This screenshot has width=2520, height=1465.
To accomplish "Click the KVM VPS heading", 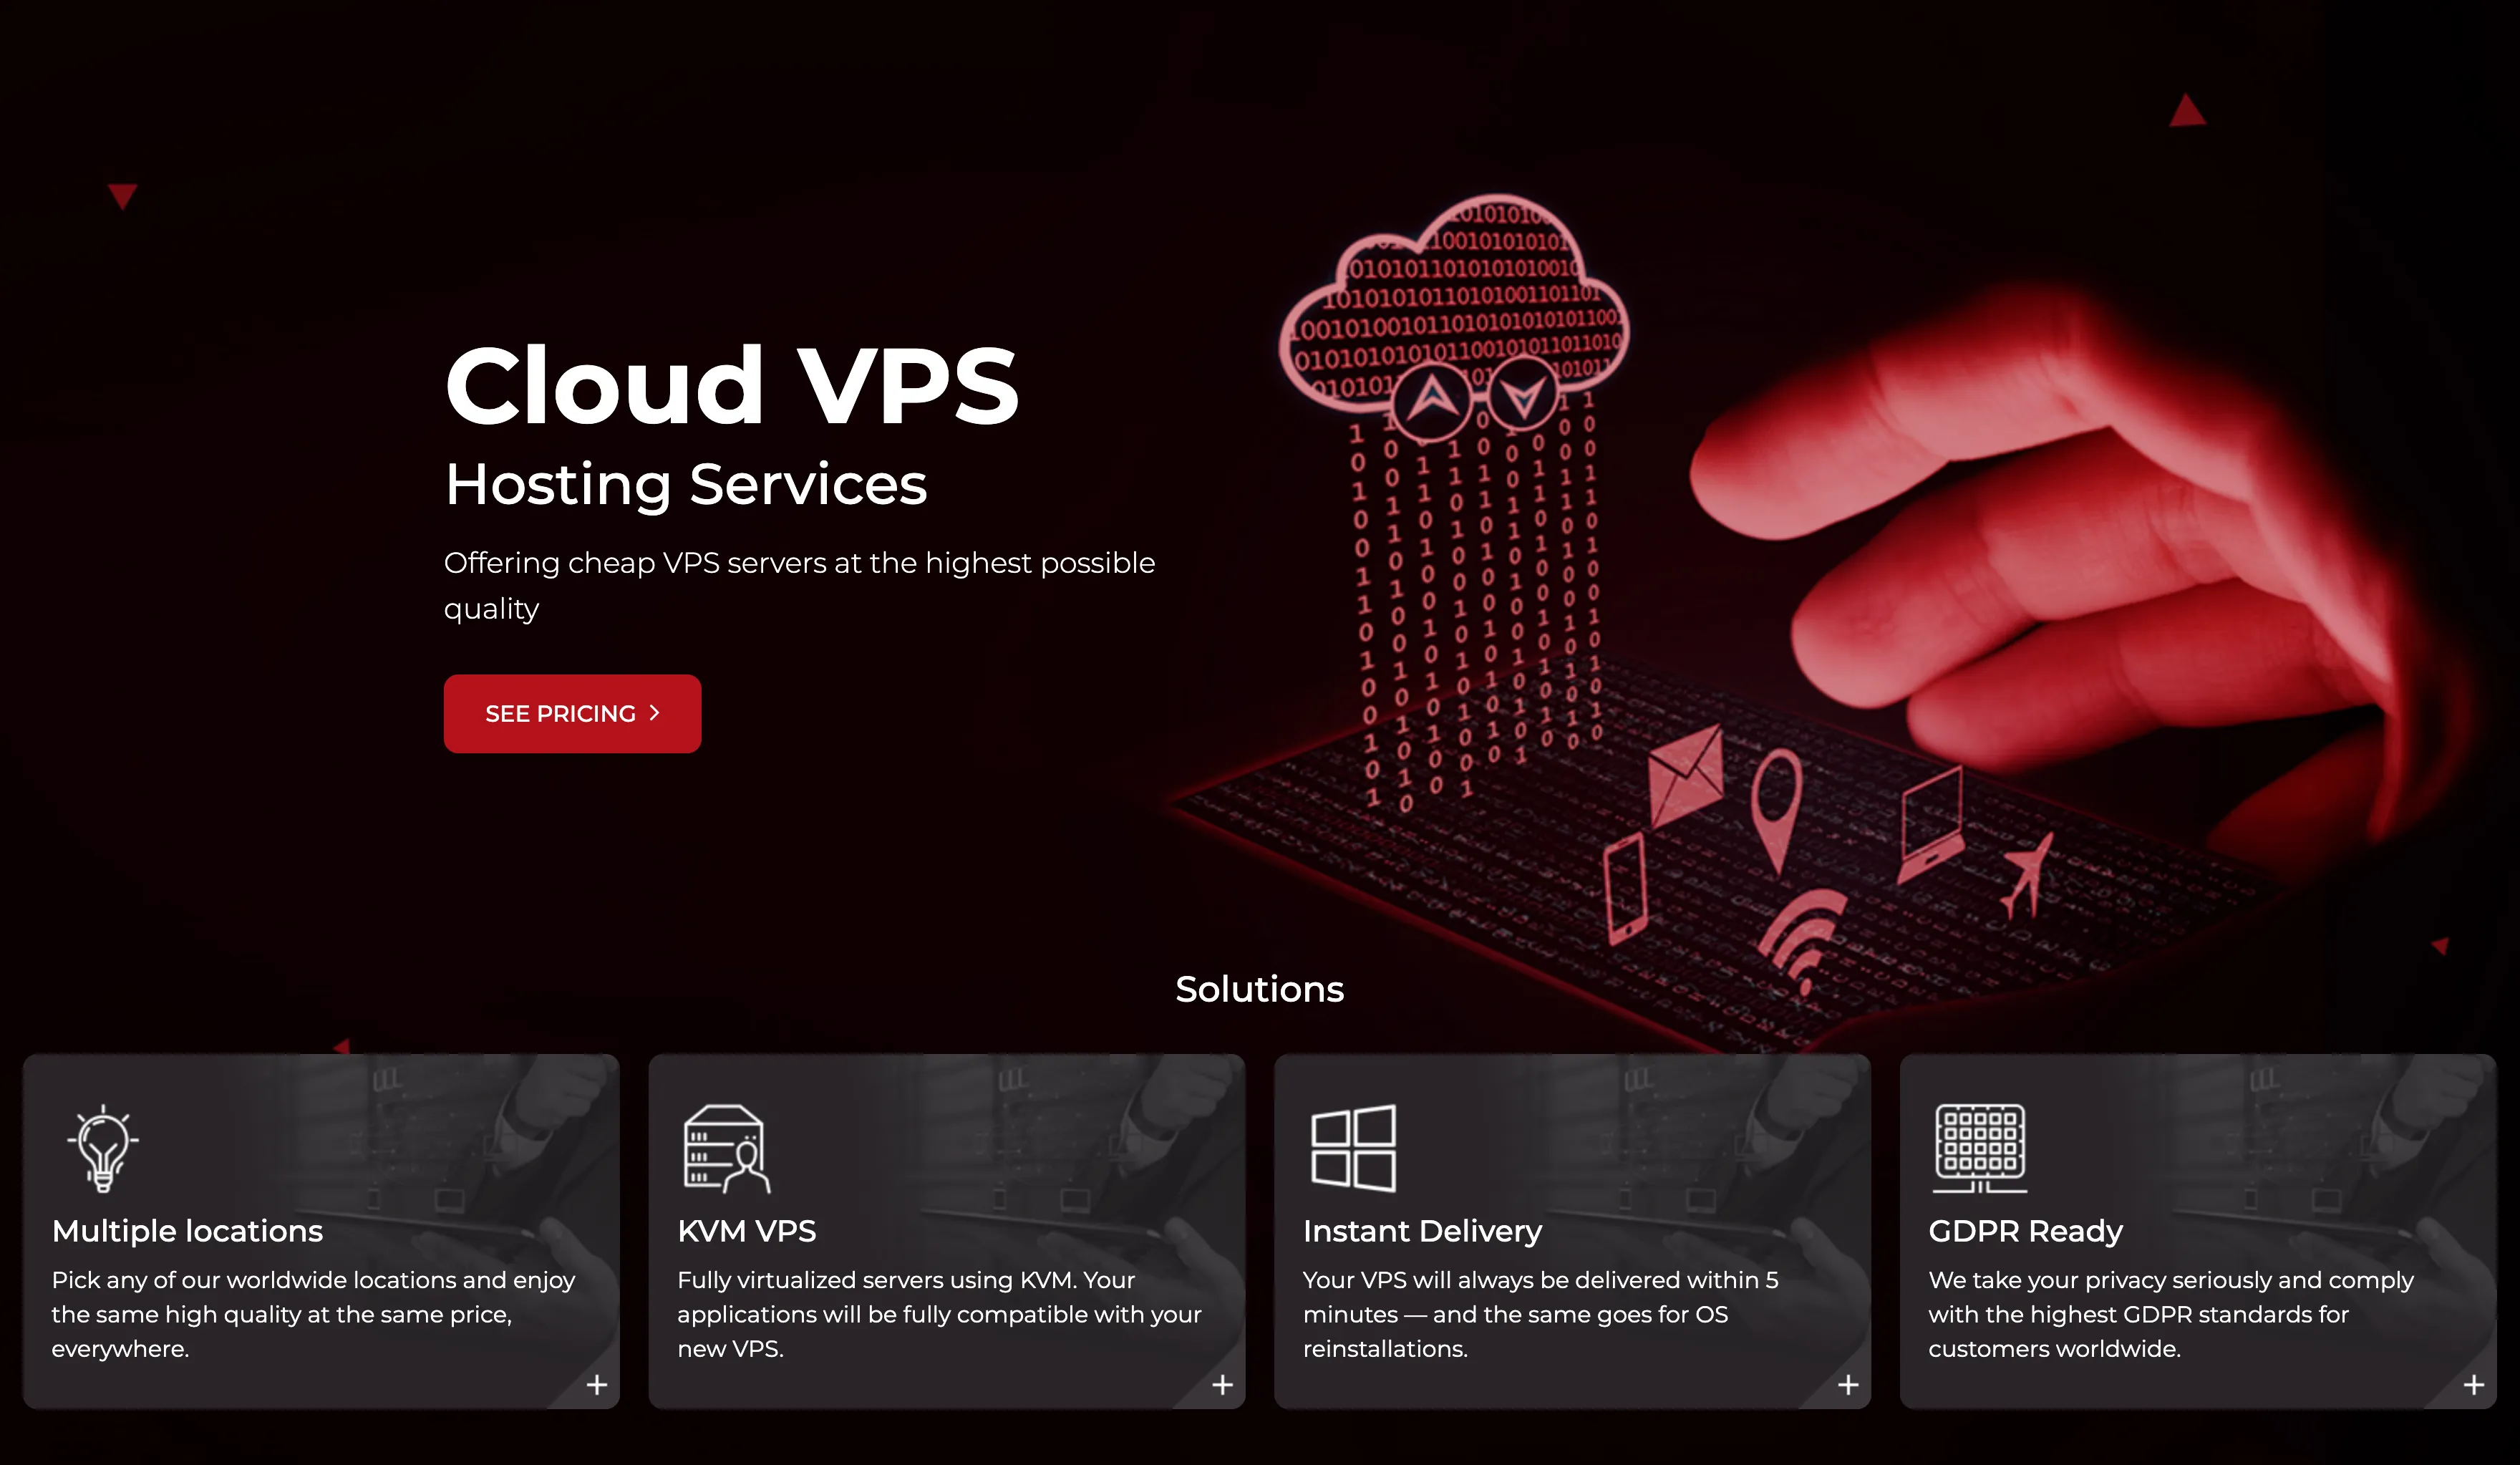I will tap(747, 1231).
